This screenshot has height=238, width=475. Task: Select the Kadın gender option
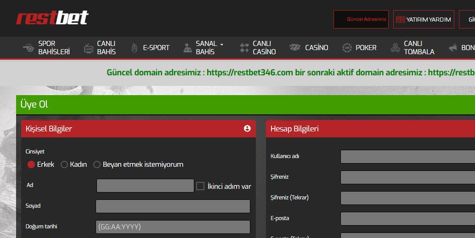(64, 164)
